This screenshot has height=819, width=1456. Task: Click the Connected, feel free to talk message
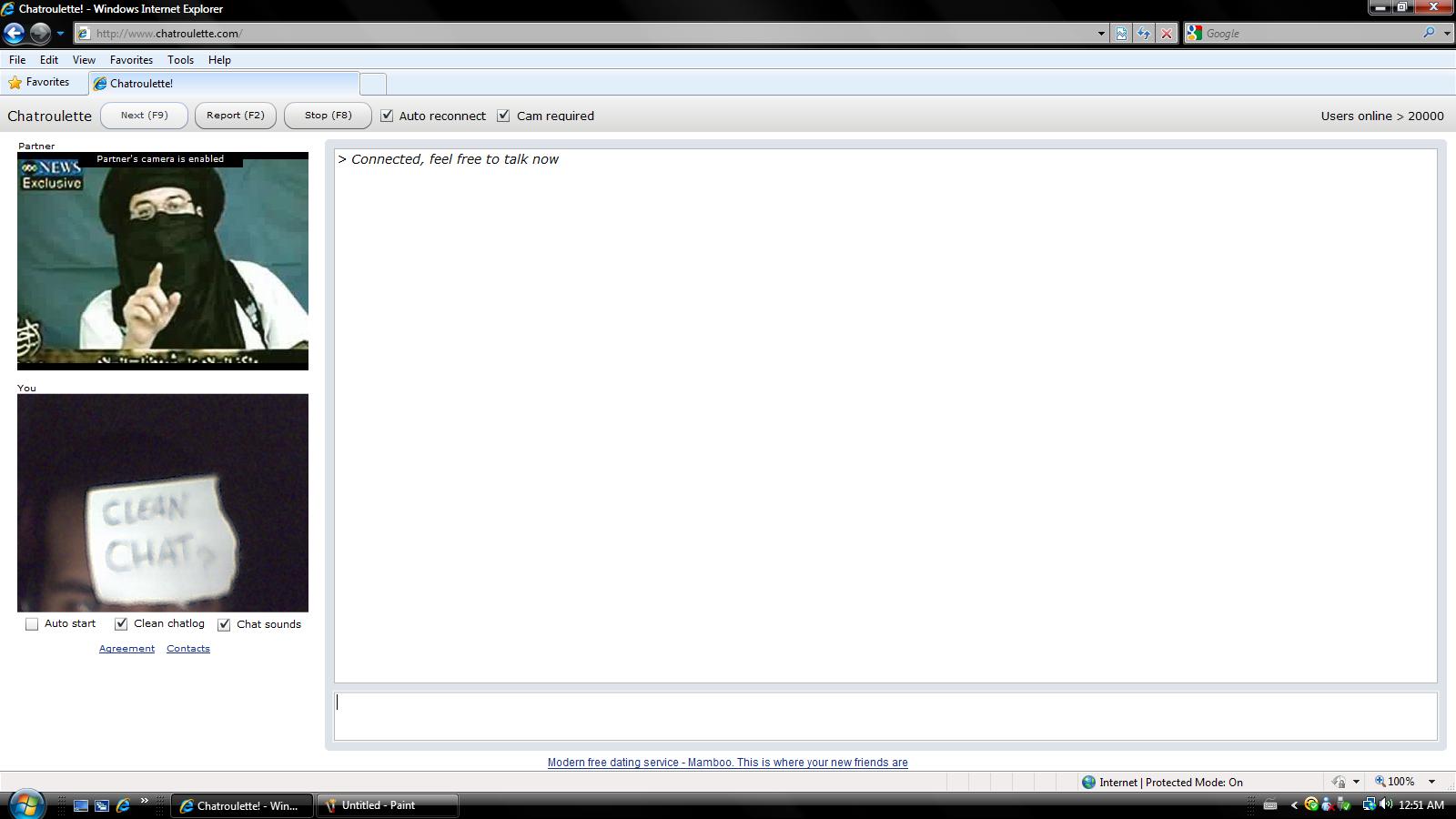pyautogui.click(x=448, y=159)
